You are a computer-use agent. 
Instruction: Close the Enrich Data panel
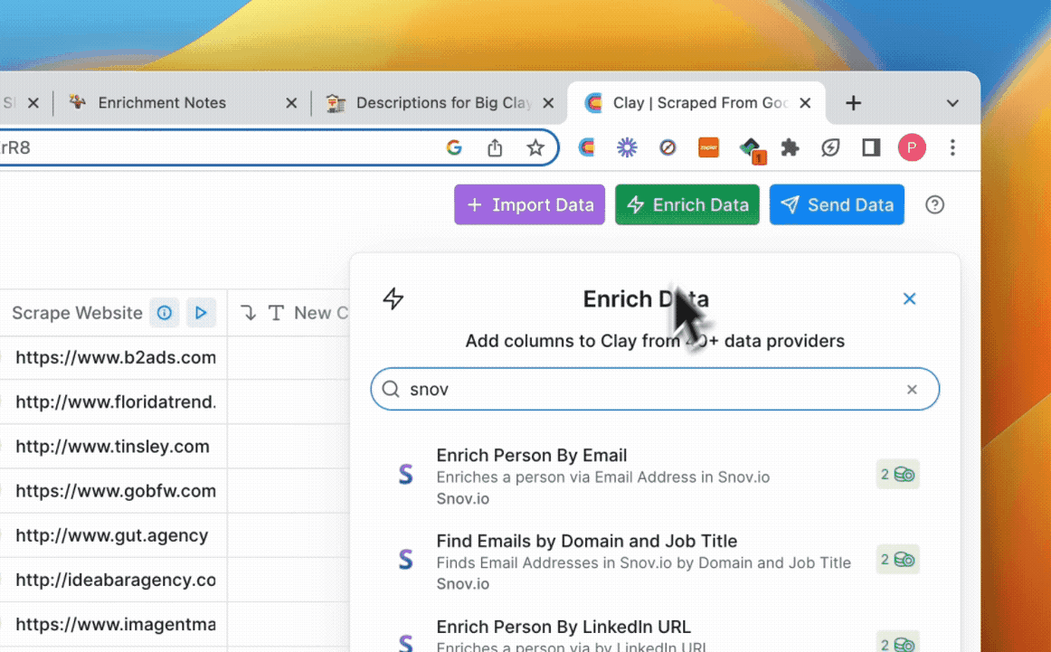909,298
